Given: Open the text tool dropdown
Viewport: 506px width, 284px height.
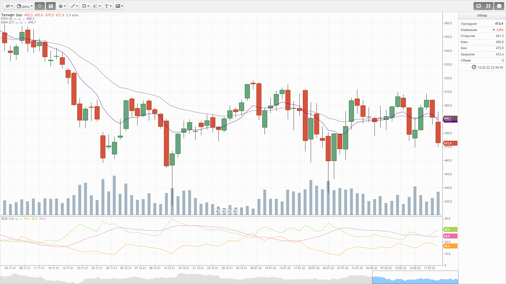Looking at the screenshot, I should (108, 6).
